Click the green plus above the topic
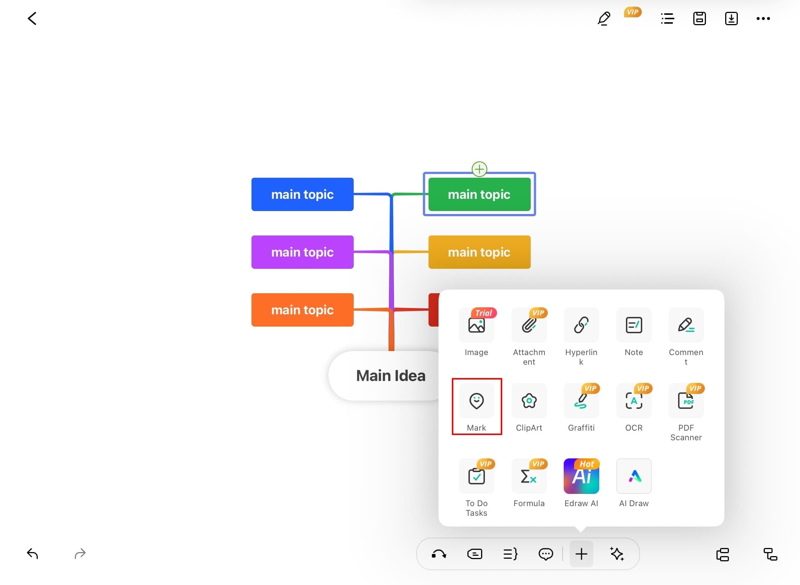 479,169
